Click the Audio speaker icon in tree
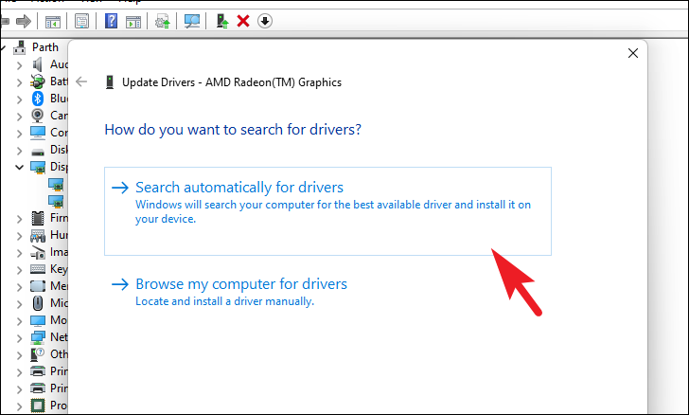 pos(37,64)
